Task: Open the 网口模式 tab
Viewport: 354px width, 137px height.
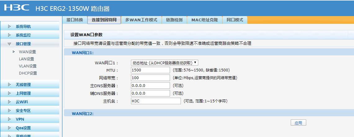Action: [x=235, y=20]
